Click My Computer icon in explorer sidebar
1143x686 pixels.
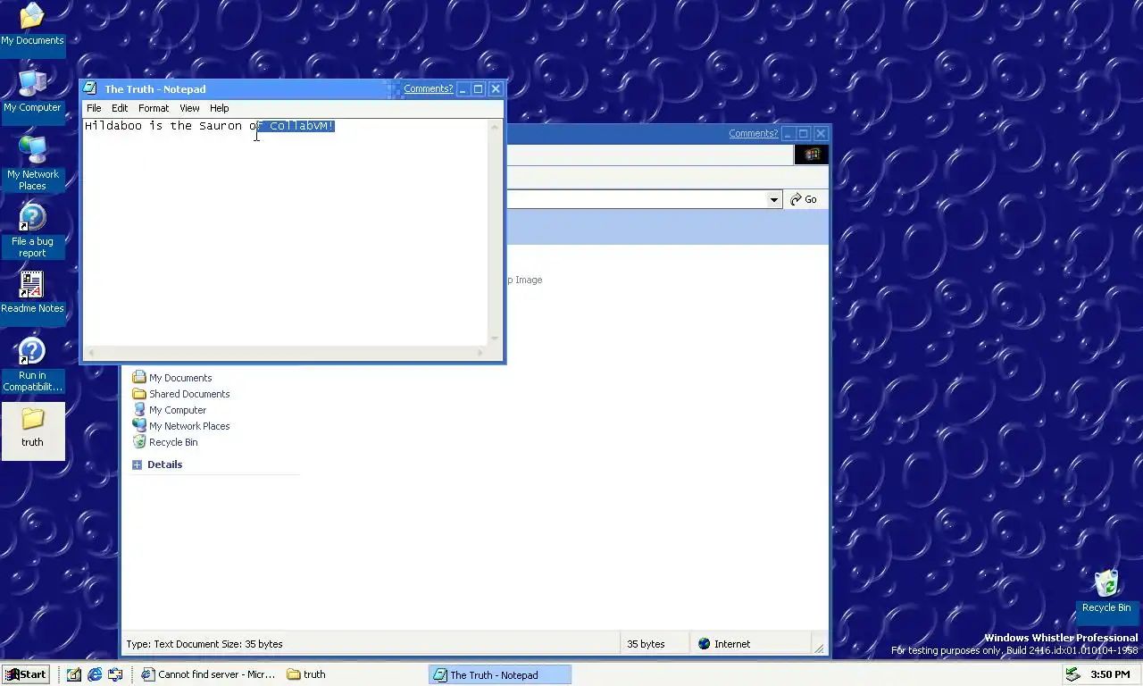pyautogui.click(x=139, y=410)
